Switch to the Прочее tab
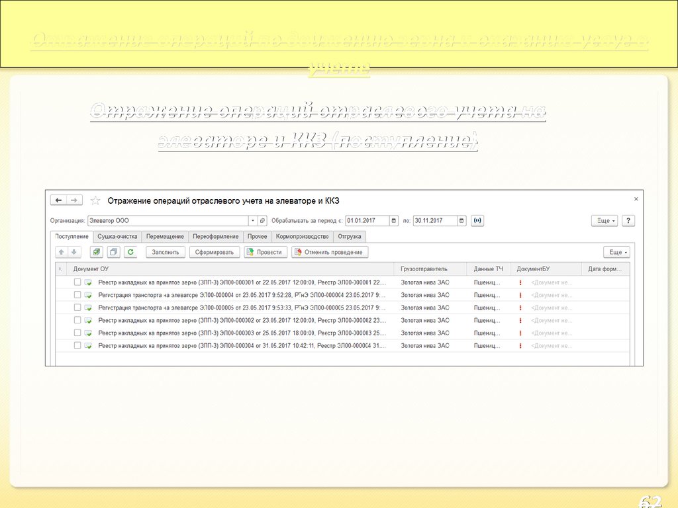The image size is (678, 508). (x=258, y=237)
